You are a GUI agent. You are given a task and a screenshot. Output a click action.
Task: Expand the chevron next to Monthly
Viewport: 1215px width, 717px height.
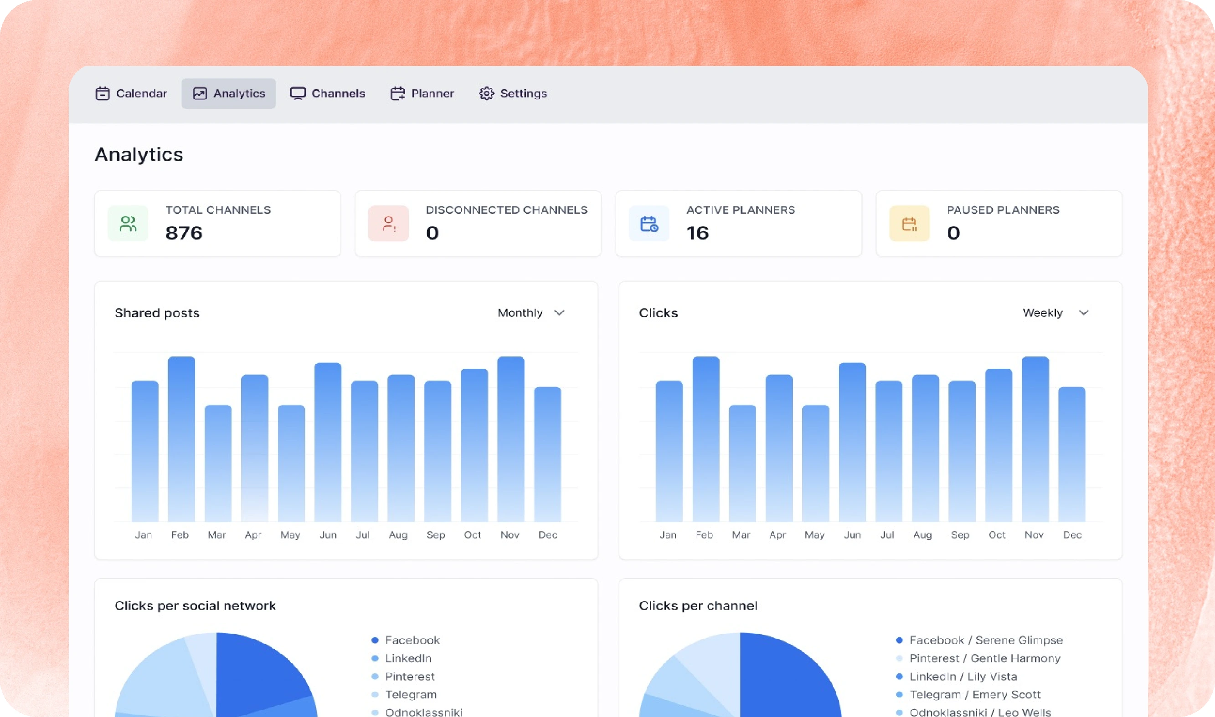click(x=560, y=313)
